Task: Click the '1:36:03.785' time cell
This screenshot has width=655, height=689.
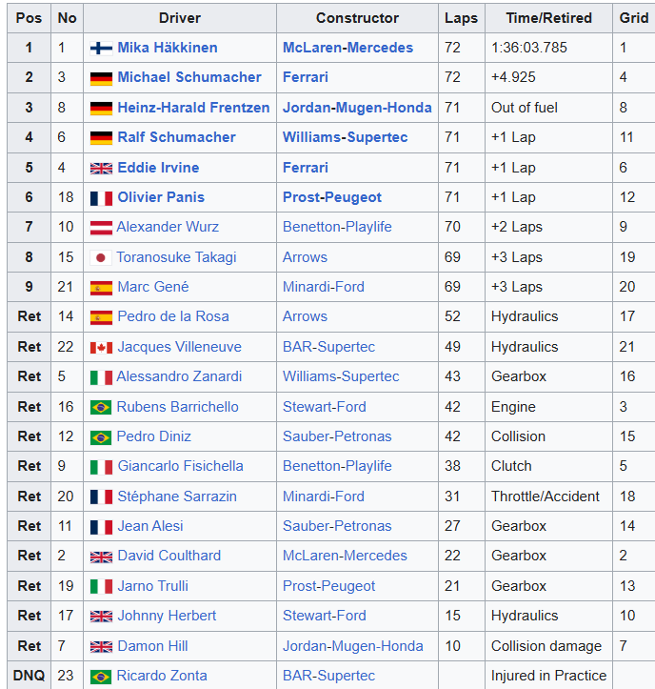Action: [548, 48]
